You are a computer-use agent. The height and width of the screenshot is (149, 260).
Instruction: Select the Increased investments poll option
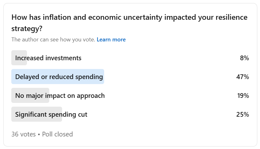pos(48,58)
